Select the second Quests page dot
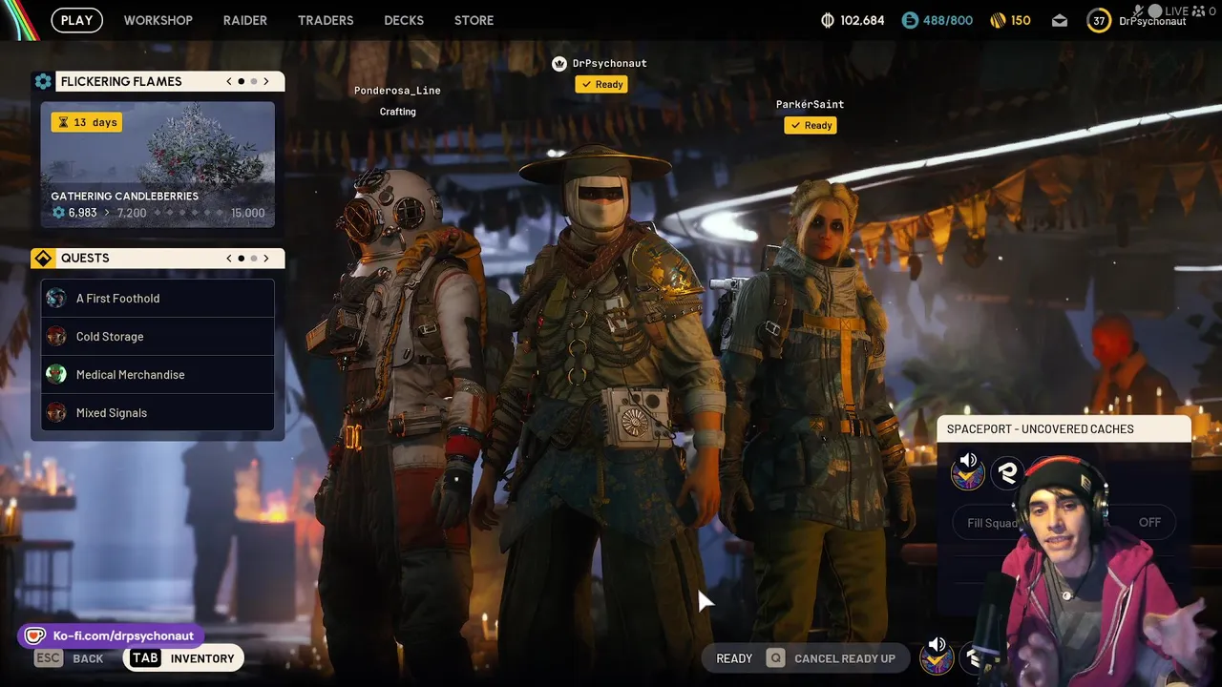The width and height of the screenshot is (1222, 687). point(253,258)
